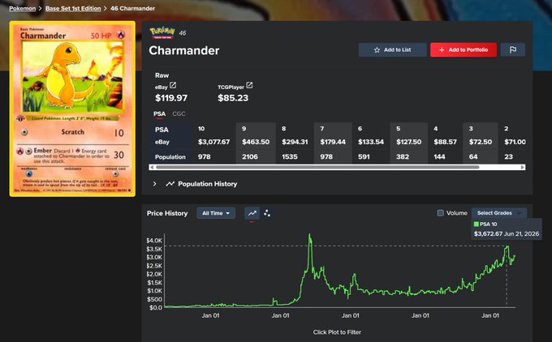Click the $4.0K y-axis label
The height and width of the screenshot is (342, 552).
(154, 241)
